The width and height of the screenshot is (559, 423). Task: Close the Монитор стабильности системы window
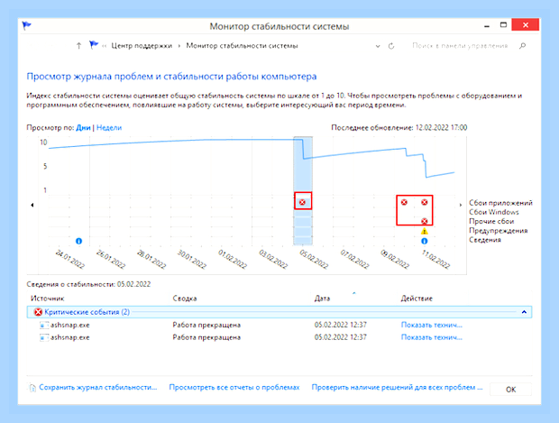[525, 25]
